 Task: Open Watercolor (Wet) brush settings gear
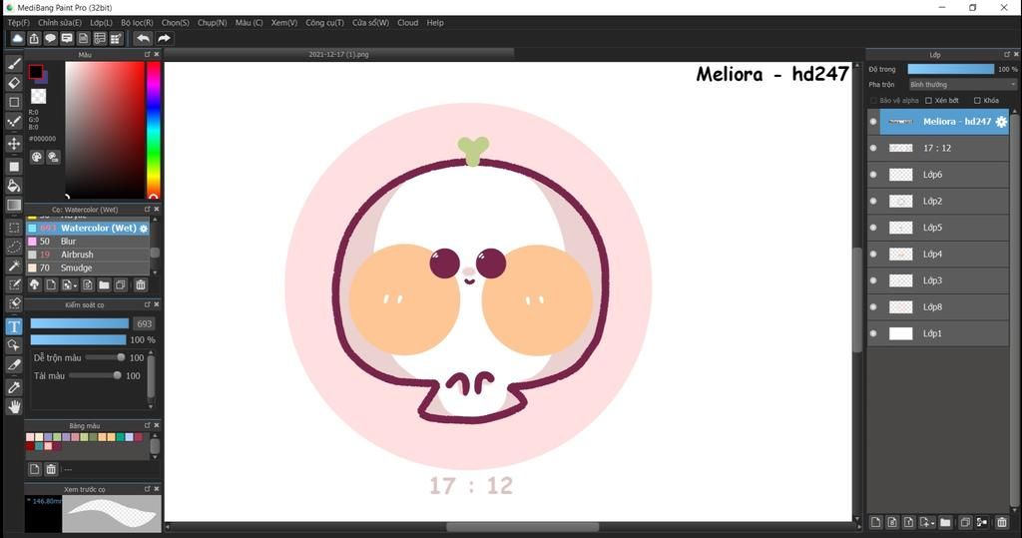click(x=144, y=229)
